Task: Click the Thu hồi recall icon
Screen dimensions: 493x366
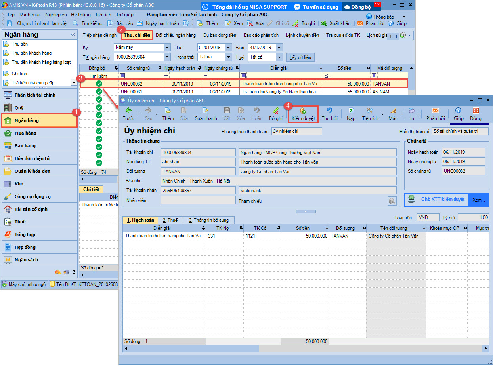Action: pyautogui.click(x=329, y=111)
